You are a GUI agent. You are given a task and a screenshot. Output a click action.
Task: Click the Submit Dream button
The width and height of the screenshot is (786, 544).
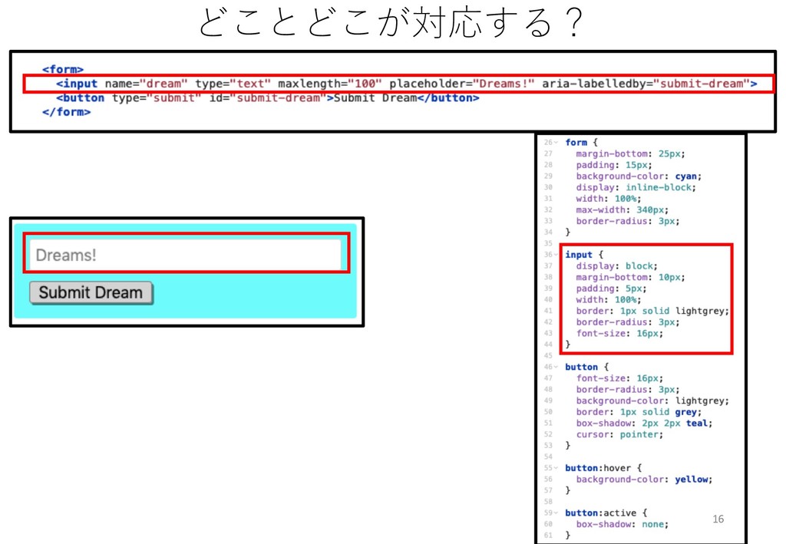[x=91, y=293]
